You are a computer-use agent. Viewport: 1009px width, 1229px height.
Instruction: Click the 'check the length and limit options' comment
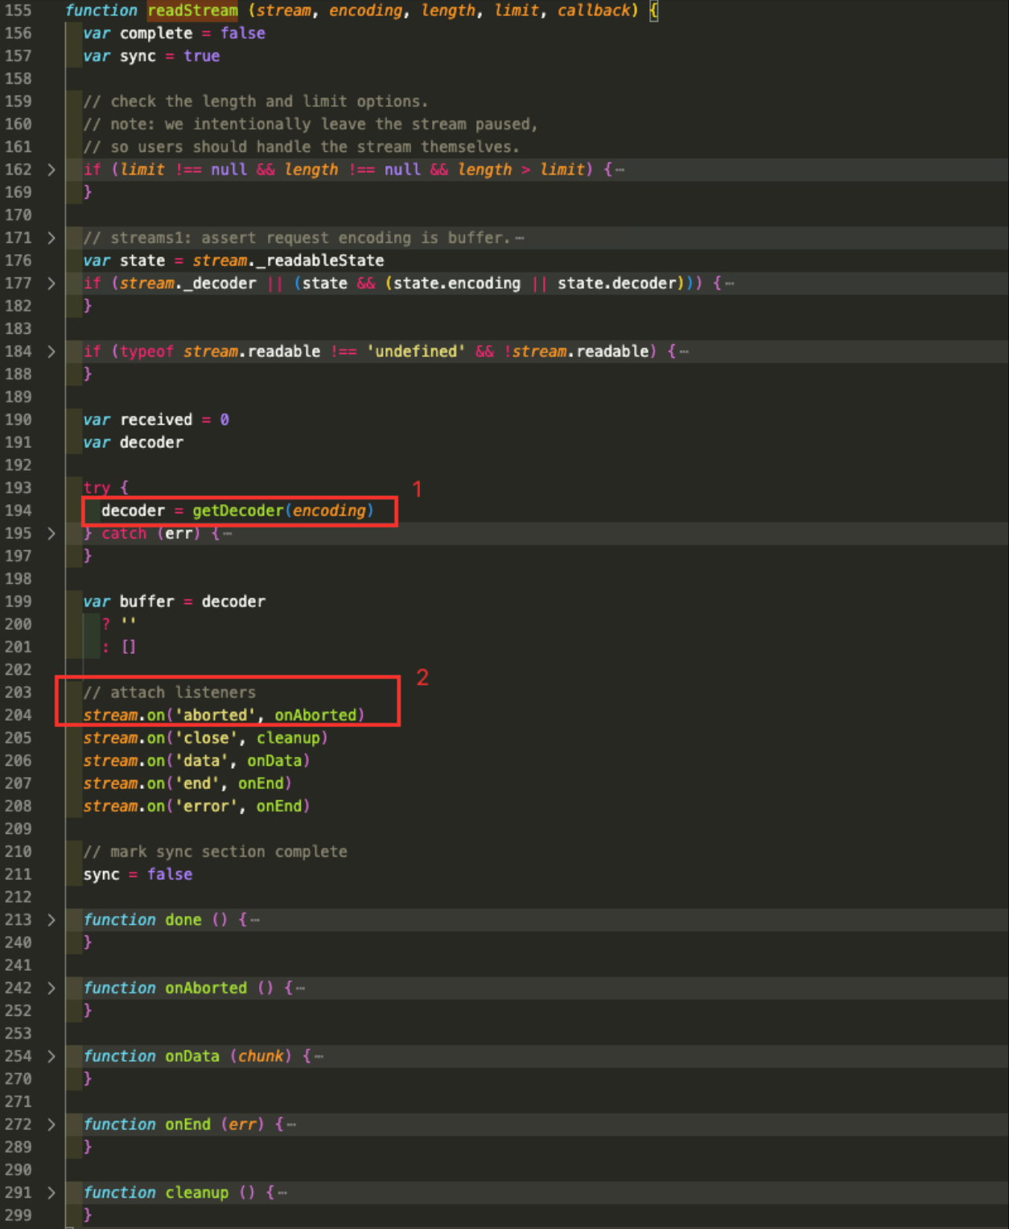[256, 101]
